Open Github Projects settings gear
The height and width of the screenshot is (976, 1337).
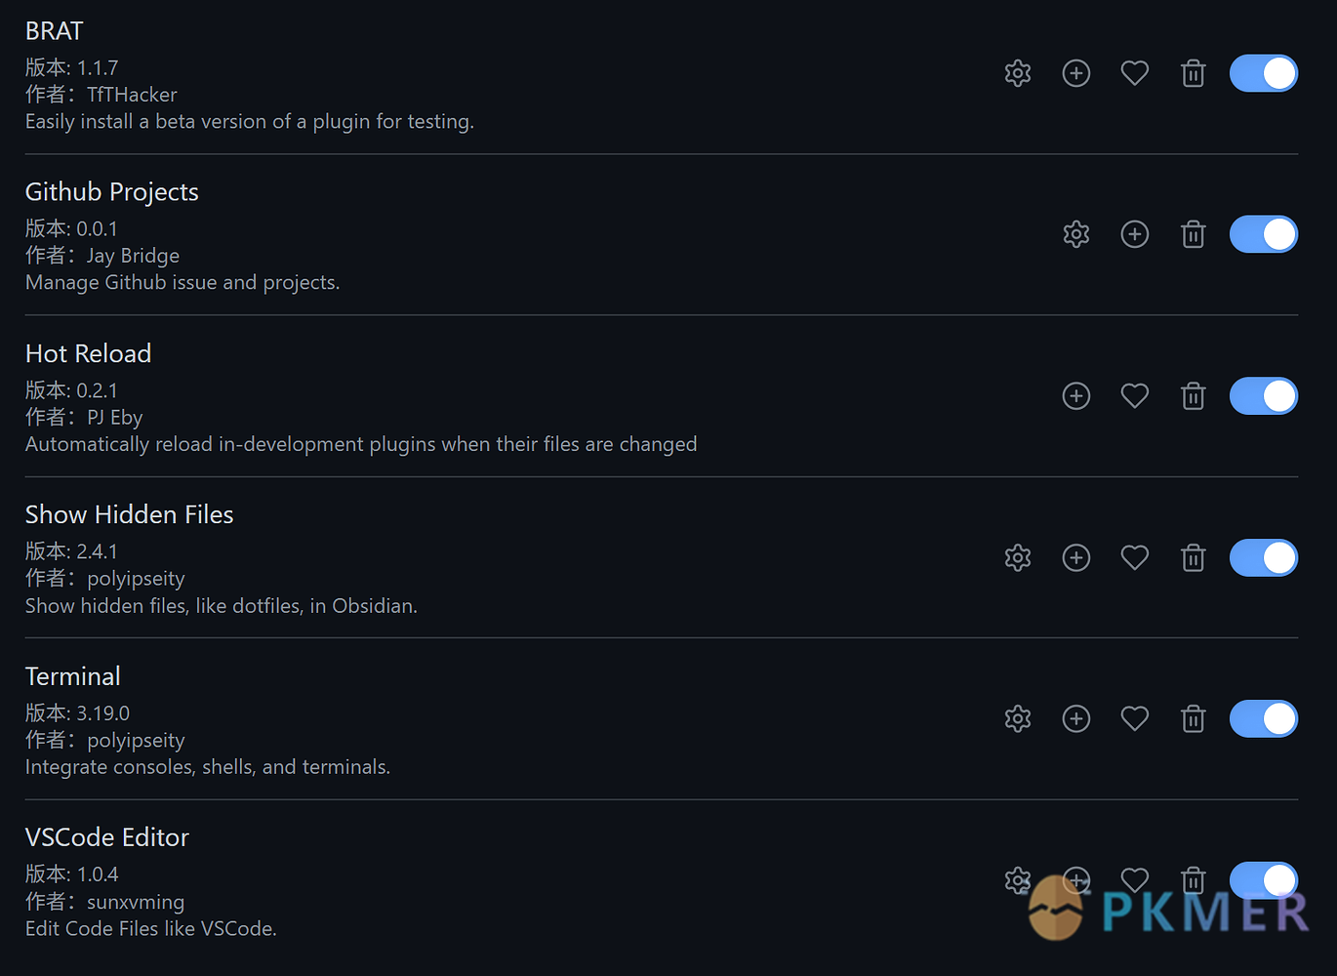[x=1076, y=234]
